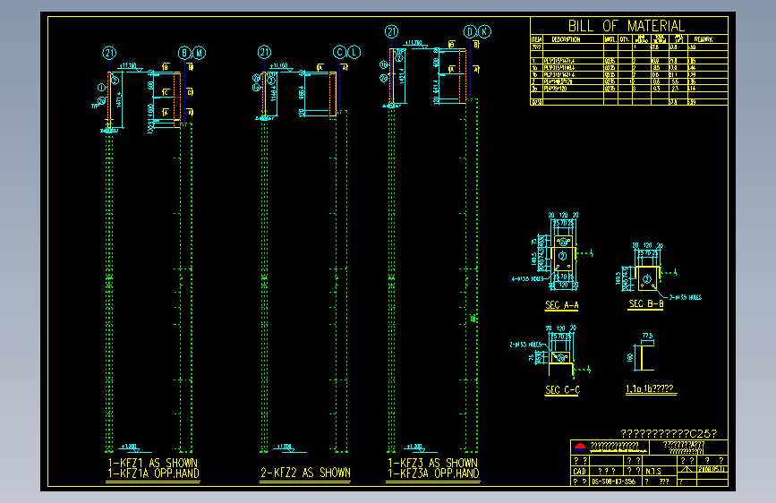Select the '1-KFZ3A OPP.HAND' caption
The height and width of the screenshot is (503, 776).
click(x=433, y=473)
